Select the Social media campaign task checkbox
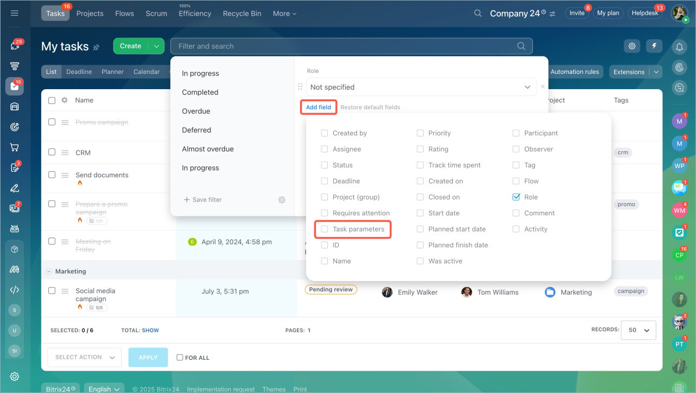 [52, 291]
